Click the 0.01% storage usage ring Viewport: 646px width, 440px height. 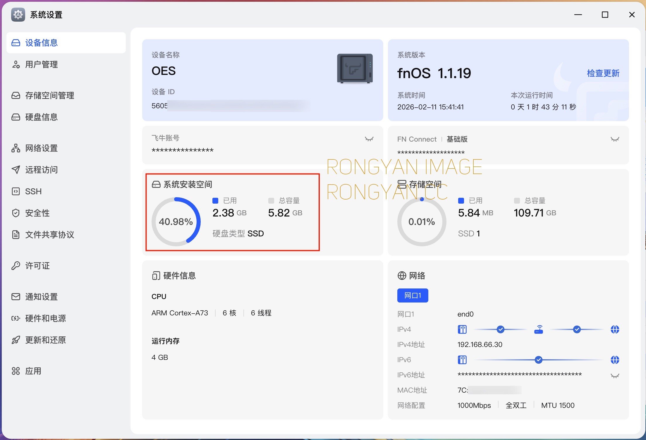[422, 222]
